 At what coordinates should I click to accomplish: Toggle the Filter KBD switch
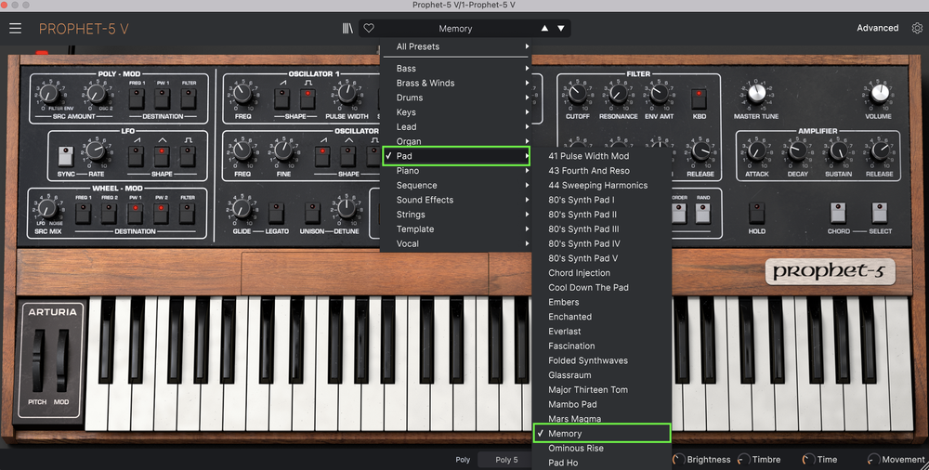[700, 98]
